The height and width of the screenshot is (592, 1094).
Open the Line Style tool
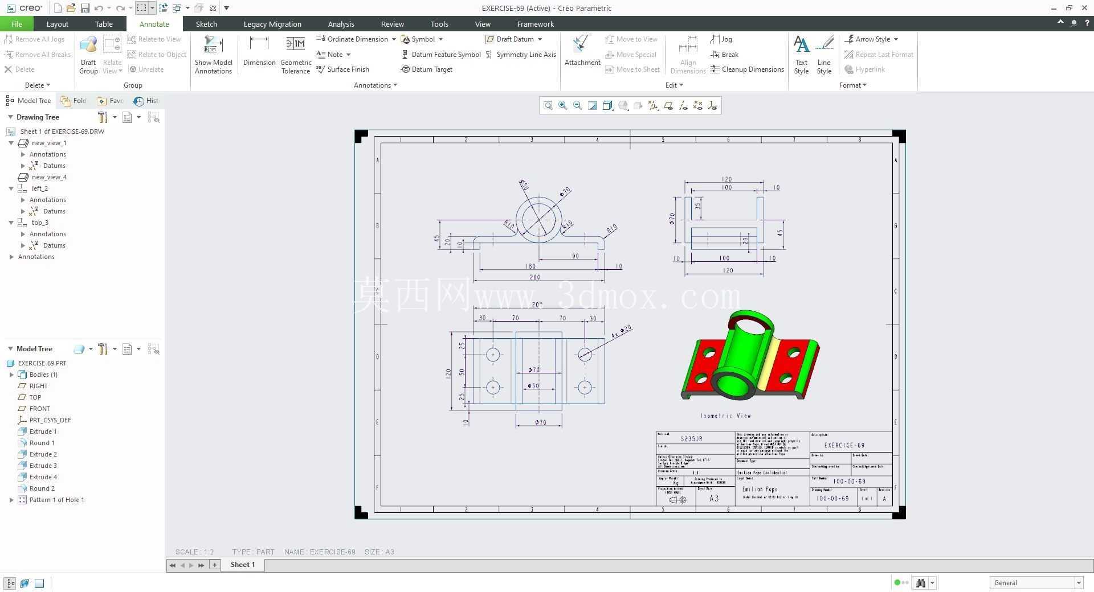824,55
